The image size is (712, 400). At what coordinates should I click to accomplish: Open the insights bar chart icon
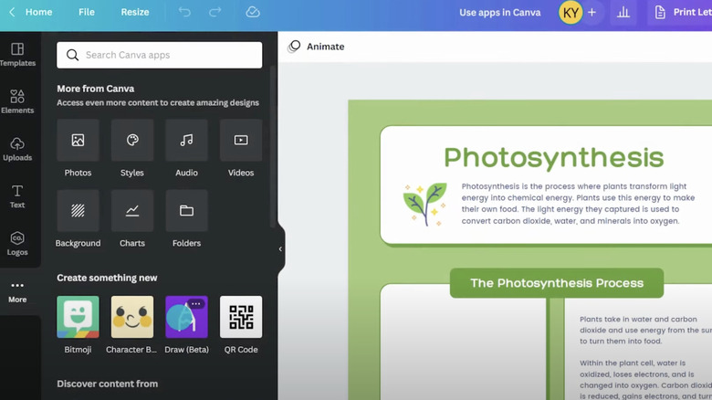[623, 13]
